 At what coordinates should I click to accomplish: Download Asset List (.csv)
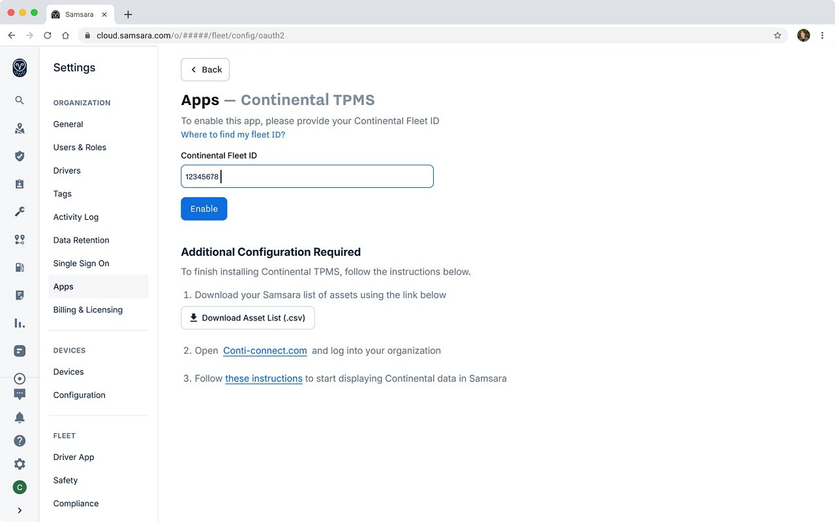(248, 318)
